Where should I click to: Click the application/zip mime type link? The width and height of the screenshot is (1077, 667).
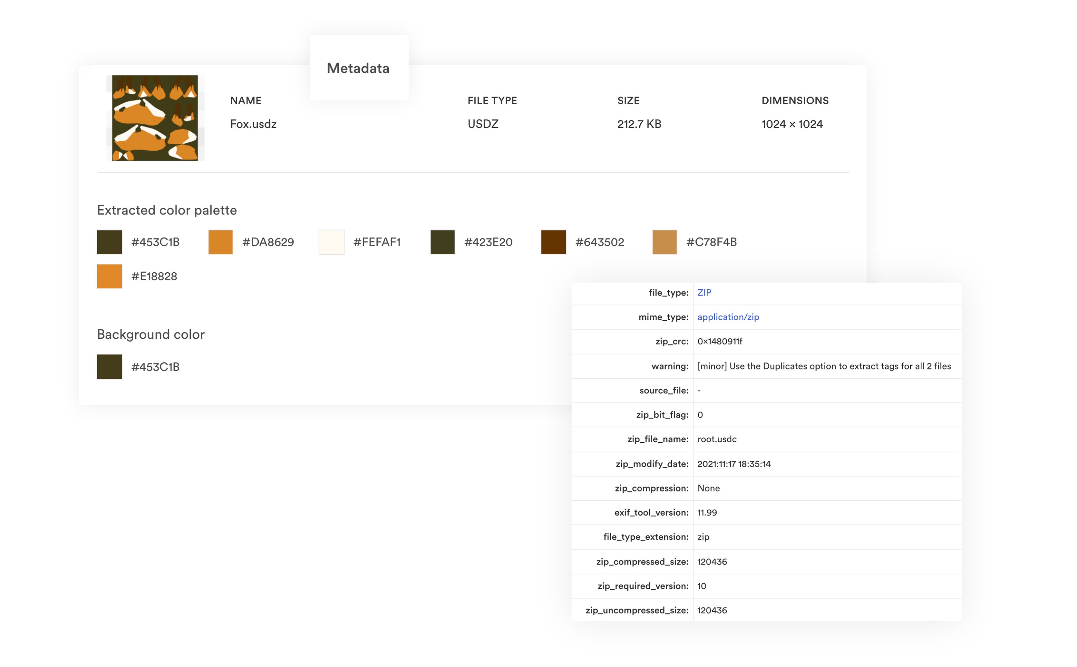click(728, 317)
